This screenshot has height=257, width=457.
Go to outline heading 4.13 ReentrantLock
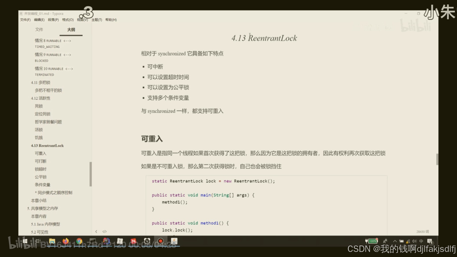[47, 146]
